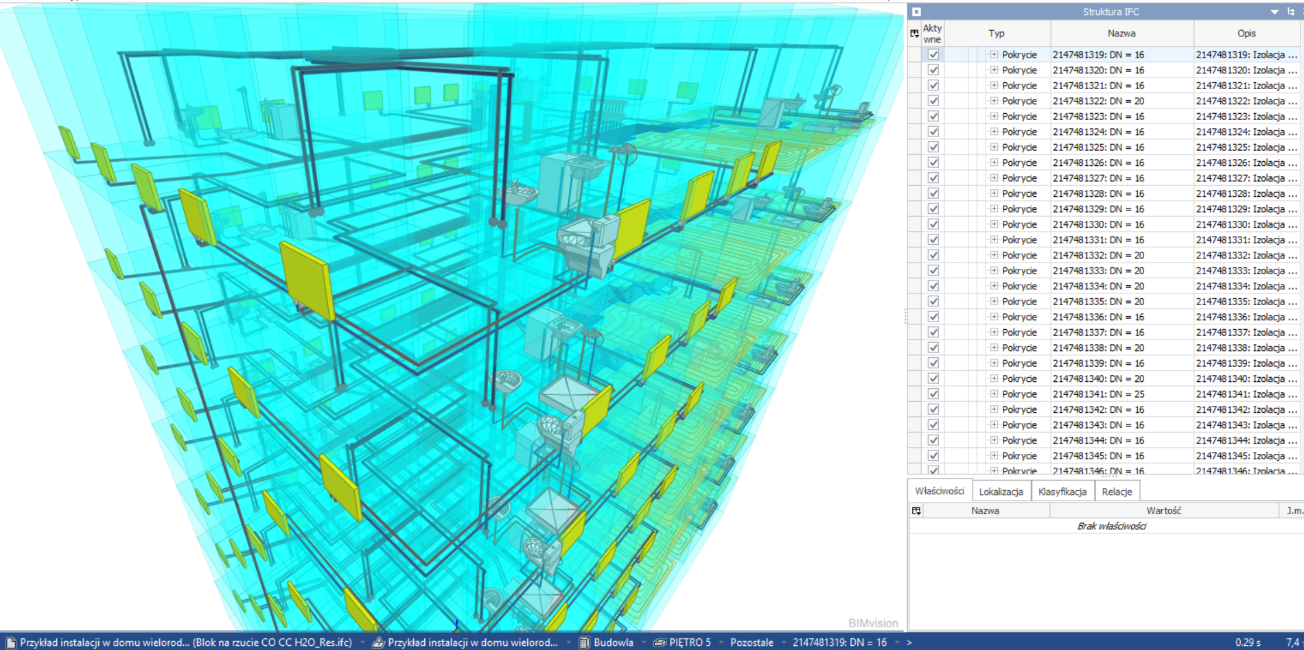Click the panel splitter between 3D view and structure
Viewport: 1304px width, 650px height.
[x=905, y=316]
